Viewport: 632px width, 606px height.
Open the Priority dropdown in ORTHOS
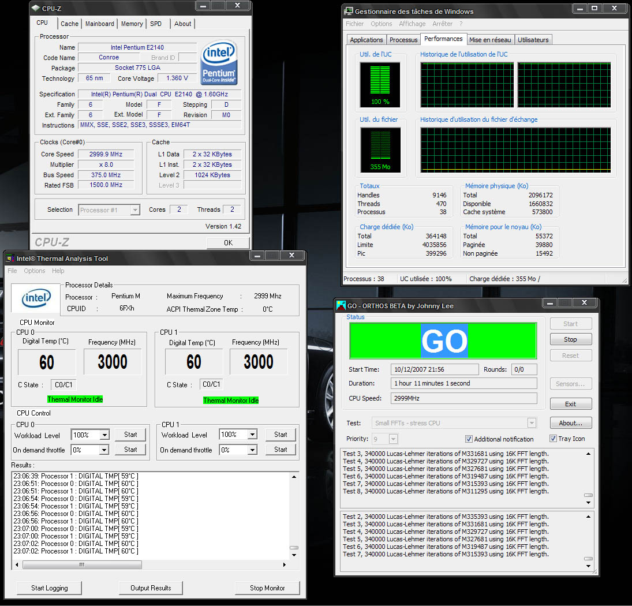pos(392,439)
